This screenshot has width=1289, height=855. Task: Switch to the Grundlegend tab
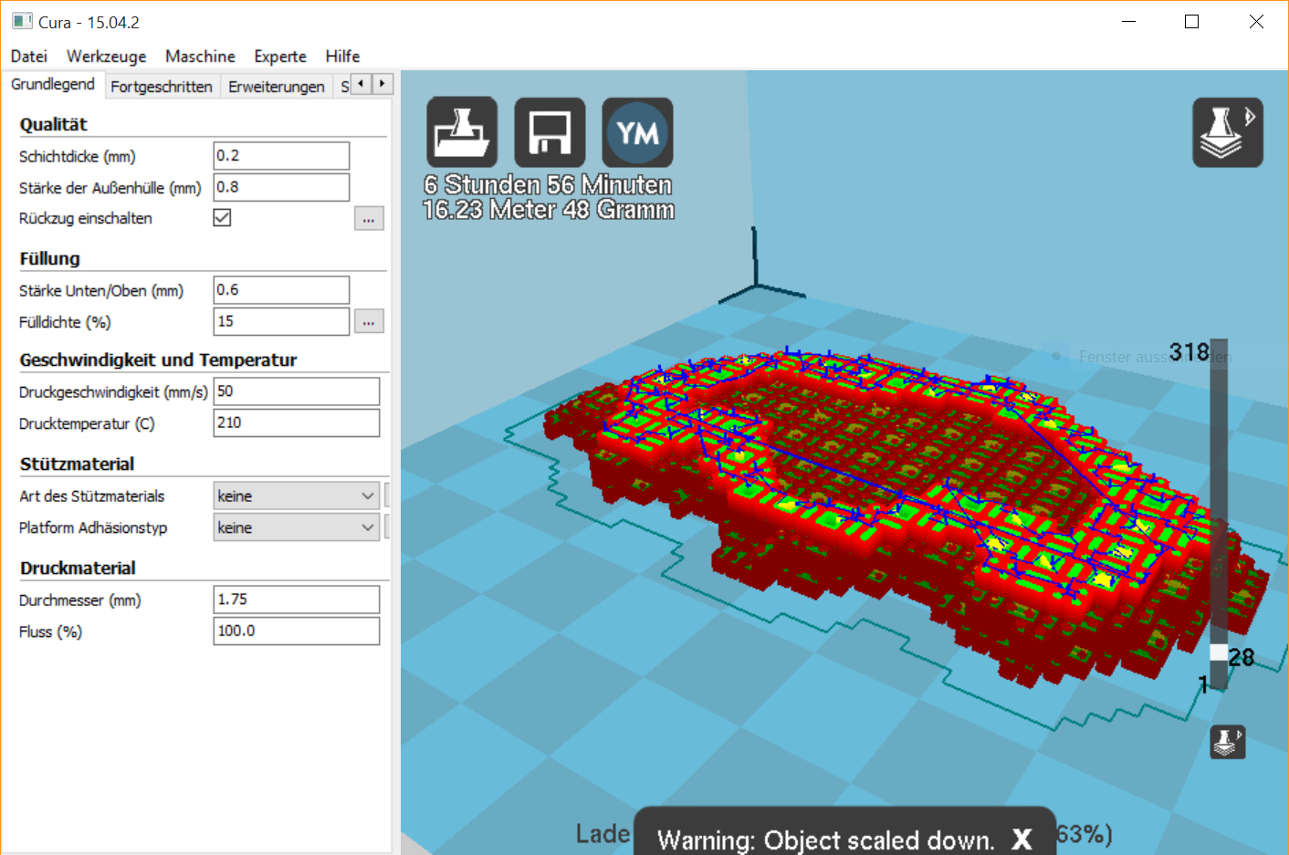[53, 84]
